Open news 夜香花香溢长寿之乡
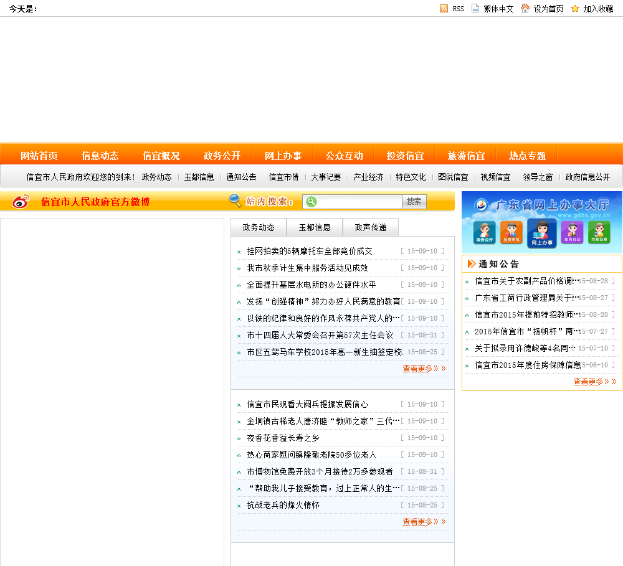The width and height of the screenshot is (623, 566). [x=283, y=438]
